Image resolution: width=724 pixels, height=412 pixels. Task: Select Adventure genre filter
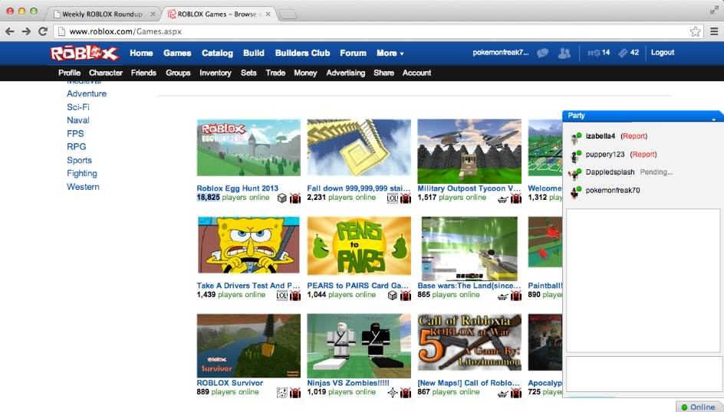(87, 93)
